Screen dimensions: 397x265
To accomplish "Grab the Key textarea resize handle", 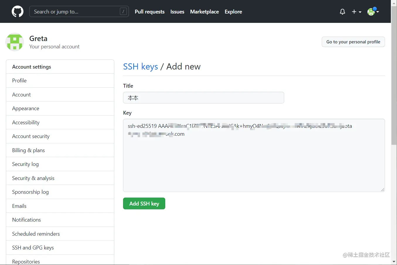I will pos(383,190).
